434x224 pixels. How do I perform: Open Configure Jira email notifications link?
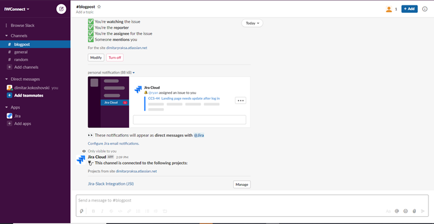[x=113, y=144]
